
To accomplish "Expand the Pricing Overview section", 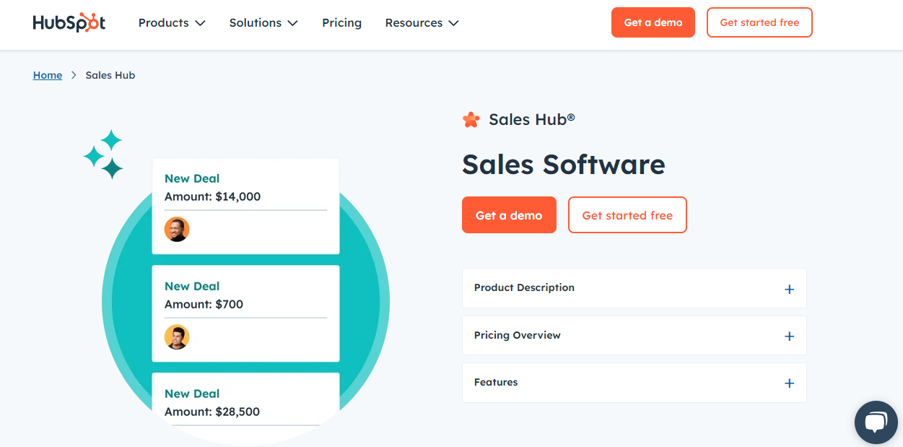I will pos(634,336).
